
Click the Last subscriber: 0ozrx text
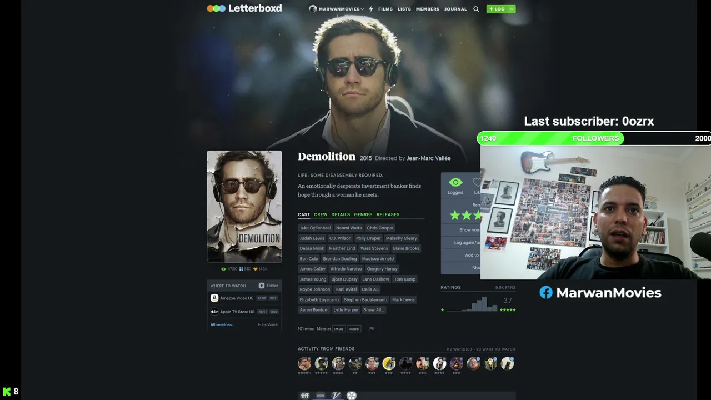click(589, 121)
